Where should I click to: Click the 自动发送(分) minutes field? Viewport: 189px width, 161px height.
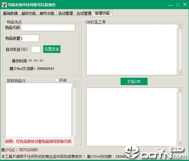(36, 49)
